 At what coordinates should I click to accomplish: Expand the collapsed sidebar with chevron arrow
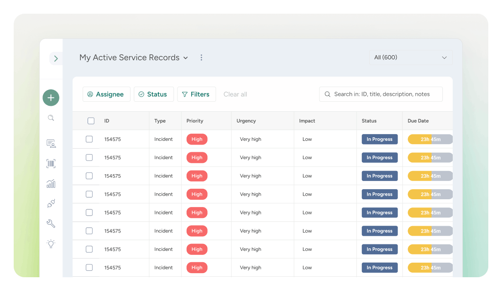pos(56,58)
